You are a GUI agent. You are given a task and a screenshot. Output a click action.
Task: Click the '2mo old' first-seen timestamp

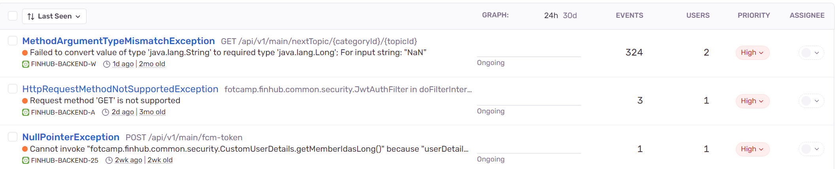pyautogui.click(x=152, y=64)
